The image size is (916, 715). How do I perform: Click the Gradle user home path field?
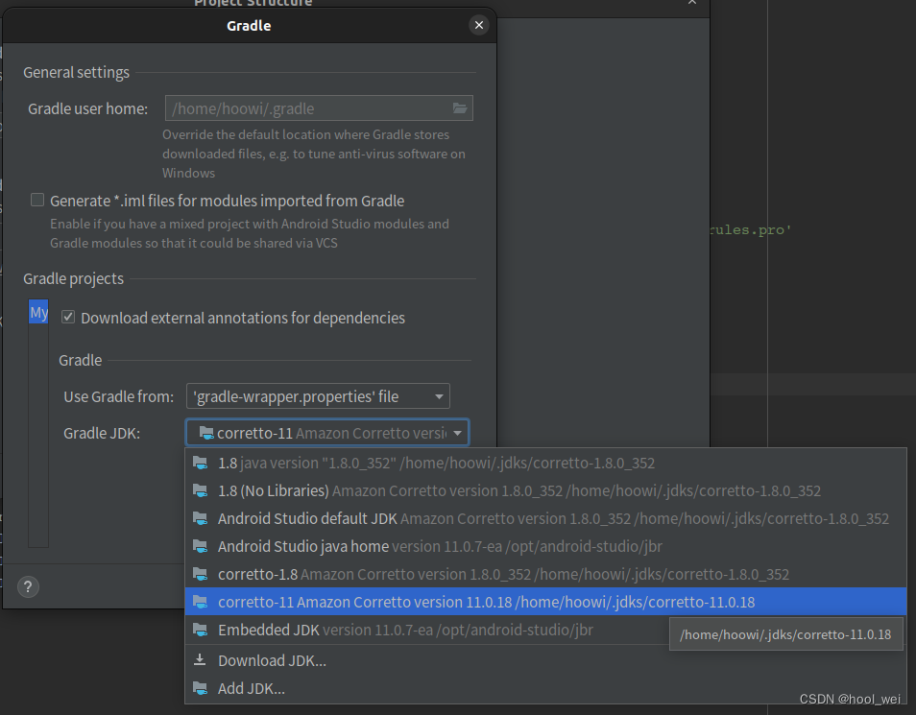[x=319, y=108]
